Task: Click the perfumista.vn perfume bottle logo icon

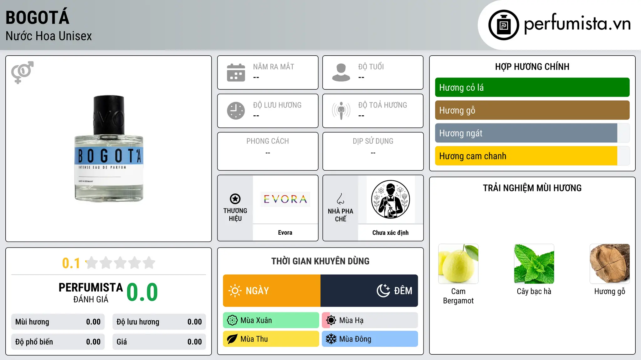Action: point(504,25)
